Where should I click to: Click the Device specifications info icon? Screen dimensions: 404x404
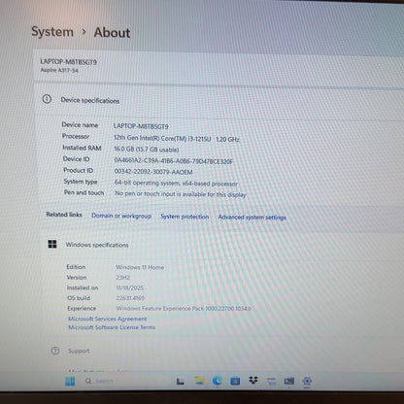[47, 99]
